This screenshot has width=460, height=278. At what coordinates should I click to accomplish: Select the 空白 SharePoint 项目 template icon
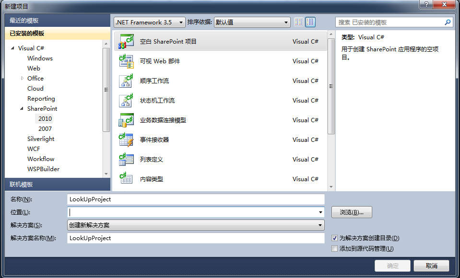(126, 41)
